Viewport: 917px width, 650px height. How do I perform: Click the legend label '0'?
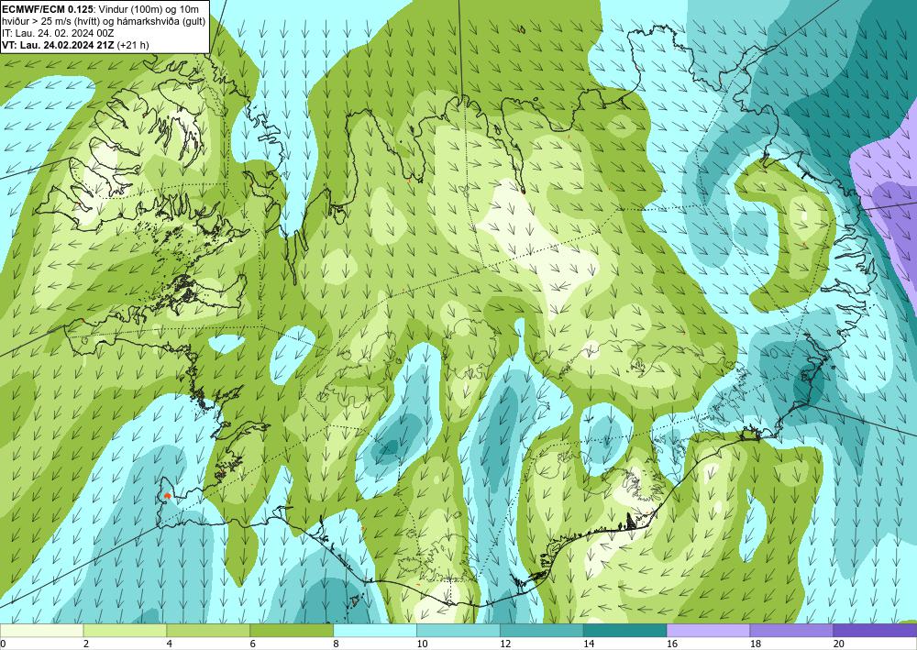point(3,644)
